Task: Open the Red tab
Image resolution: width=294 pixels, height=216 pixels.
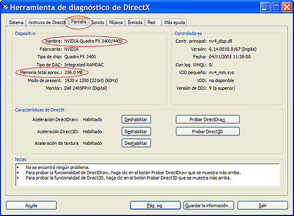Action: [153, 22]
